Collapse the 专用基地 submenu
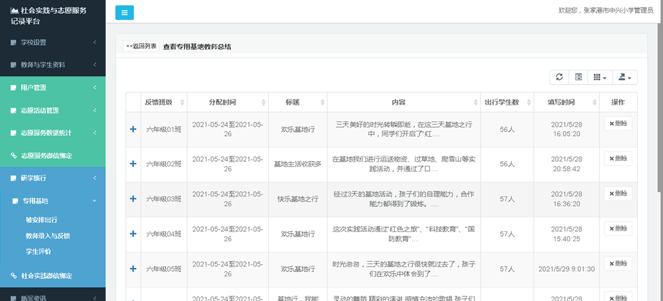Viewport: 663px width, 301px height. tap(53, 201)
